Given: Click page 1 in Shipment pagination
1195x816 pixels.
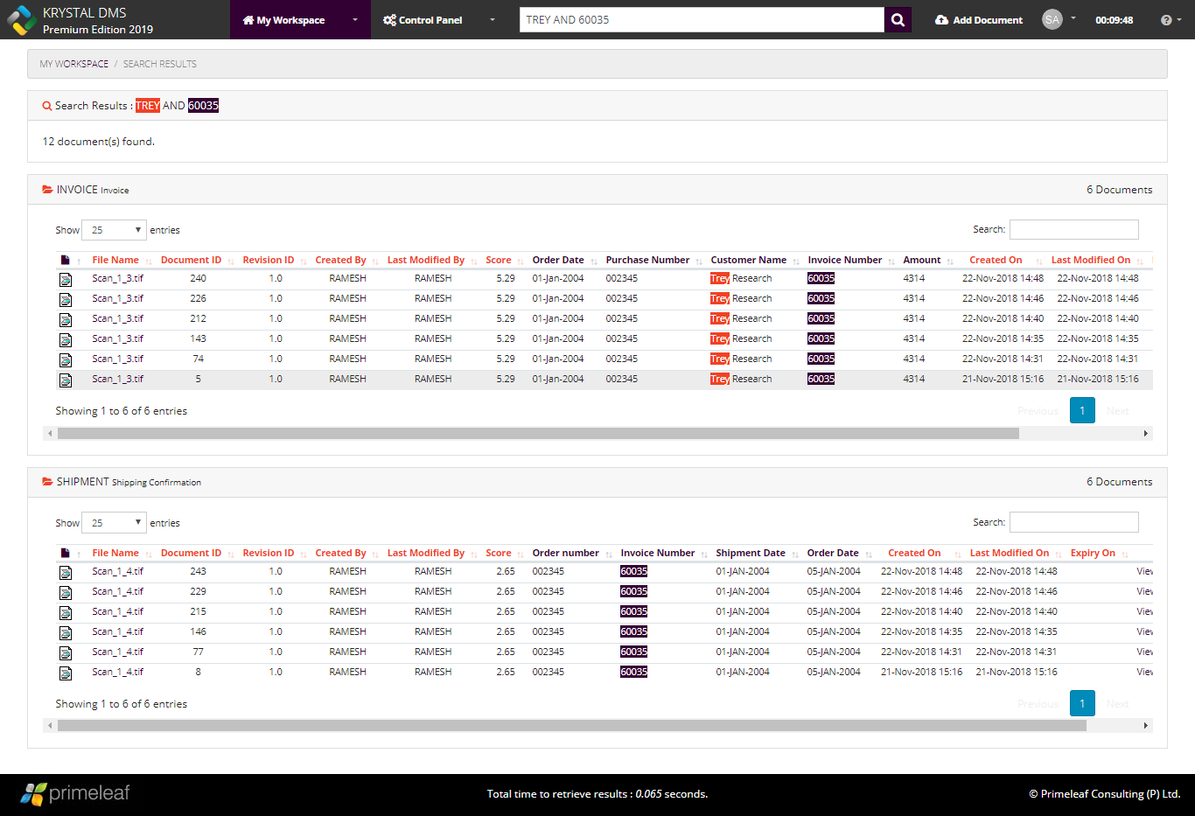Looking at the screenshot, I should (x=1082, y=703).
